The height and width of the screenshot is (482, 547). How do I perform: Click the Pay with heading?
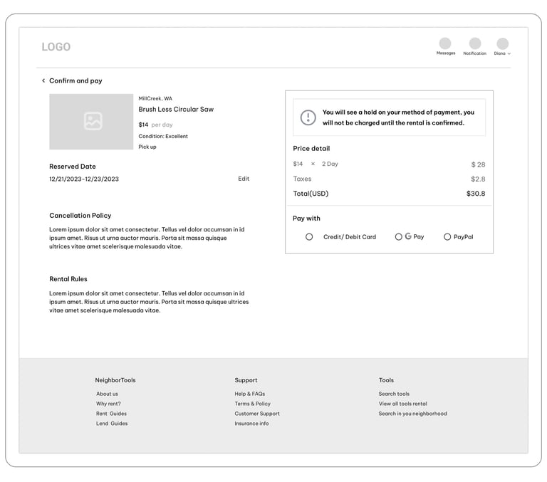(x=306, y=219)
